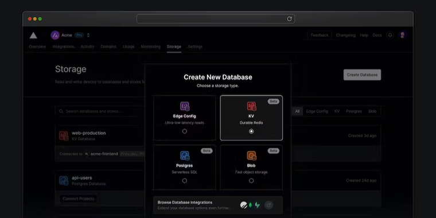Select the KV radio button
This screenshot has height=218, width=436.
(251, 131)
